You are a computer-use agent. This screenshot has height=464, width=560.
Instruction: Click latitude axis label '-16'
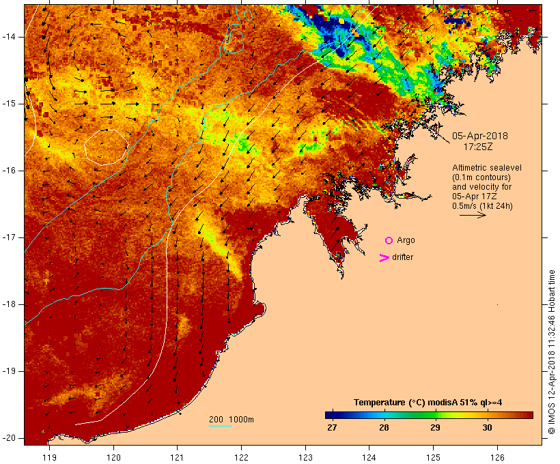point(8,171)
